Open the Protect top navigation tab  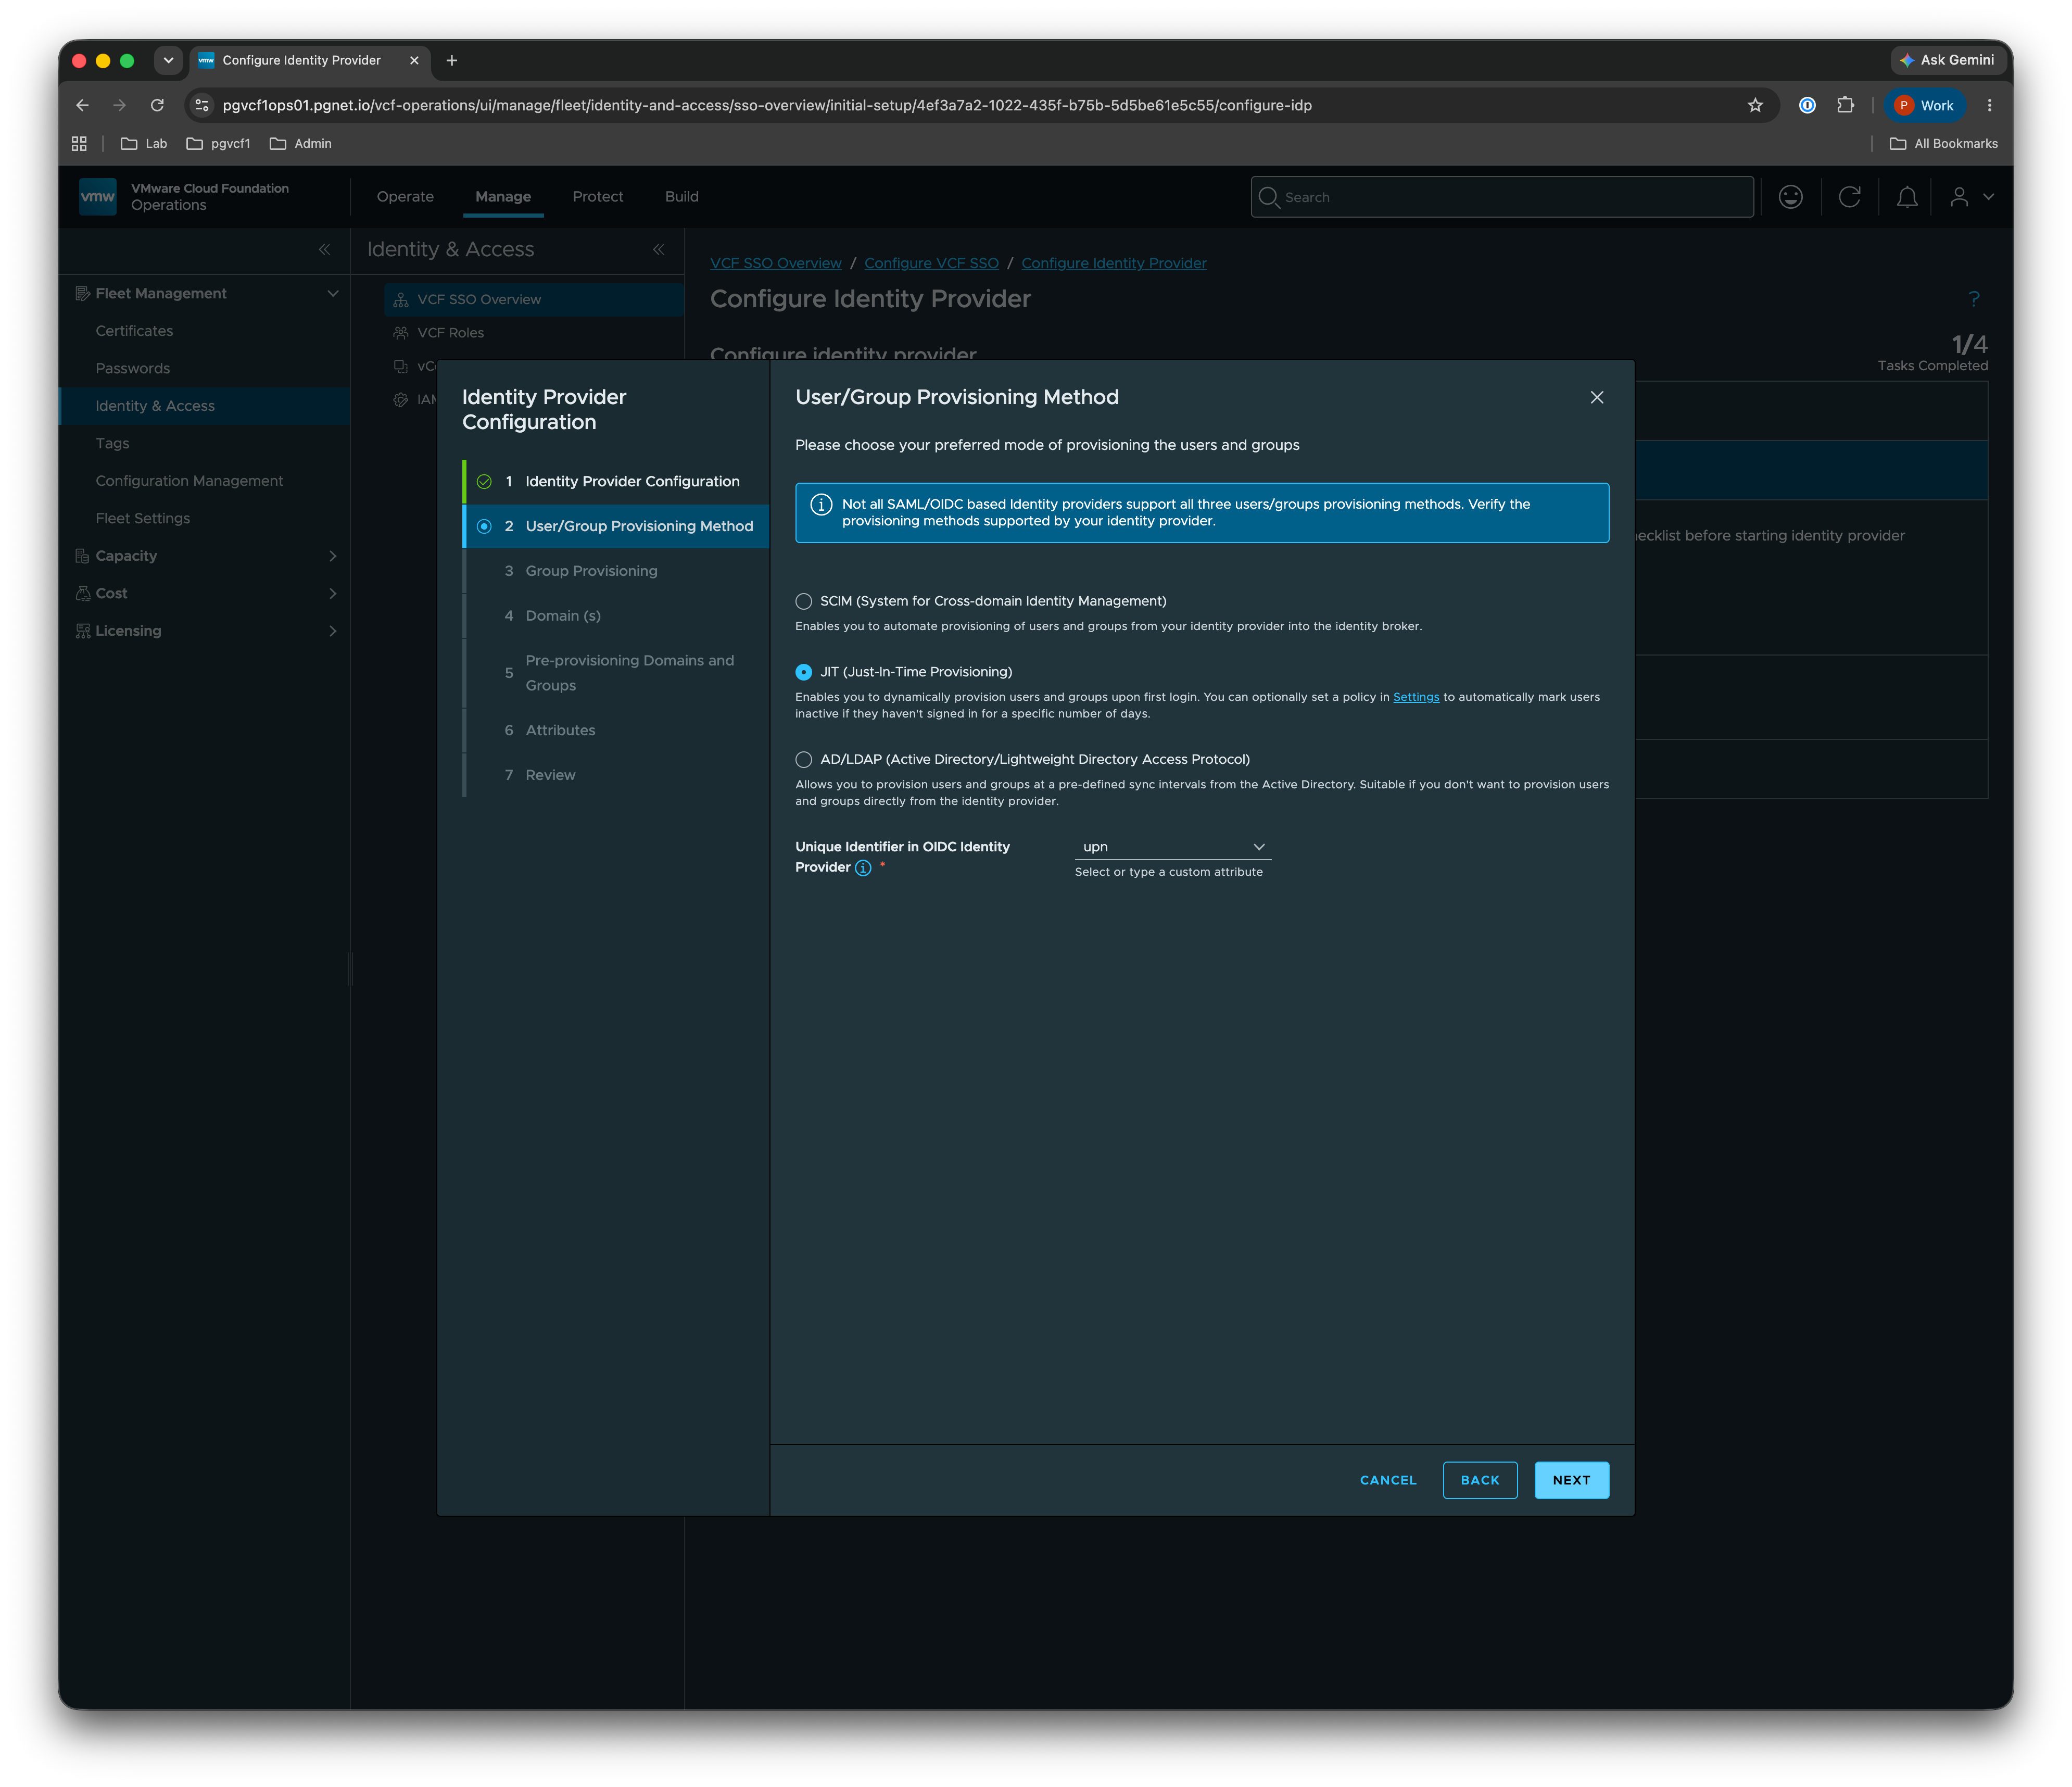pos(598,197)
